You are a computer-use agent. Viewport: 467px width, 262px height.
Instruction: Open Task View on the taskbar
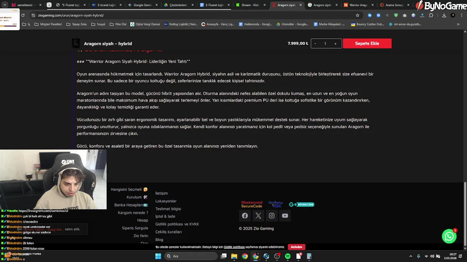point(224,256)
